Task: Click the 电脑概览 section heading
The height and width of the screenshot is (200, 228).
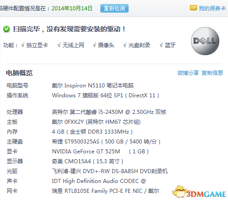Action: pos(19,73)
